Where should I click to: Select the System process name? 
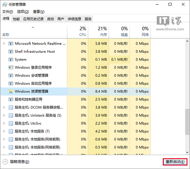pyautogui.click(x=21, y=59)
